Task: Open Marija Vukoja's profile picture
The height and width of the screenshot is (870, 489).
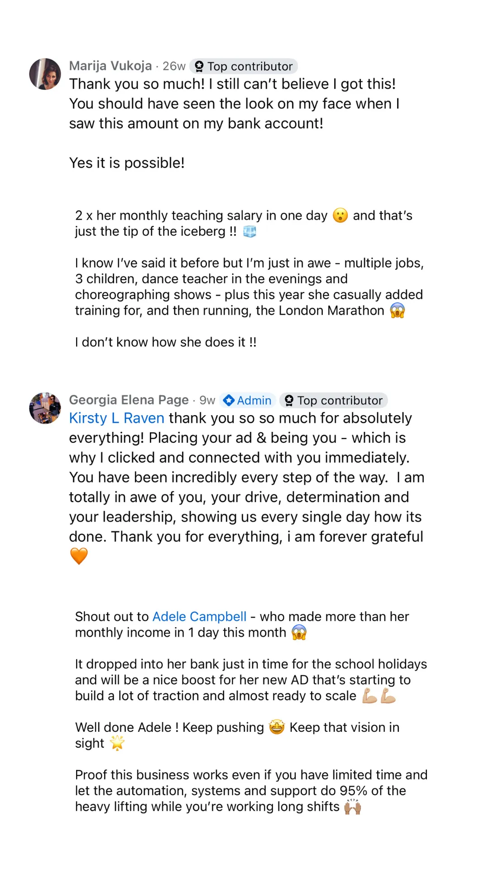Action: (x=45, y=74)
